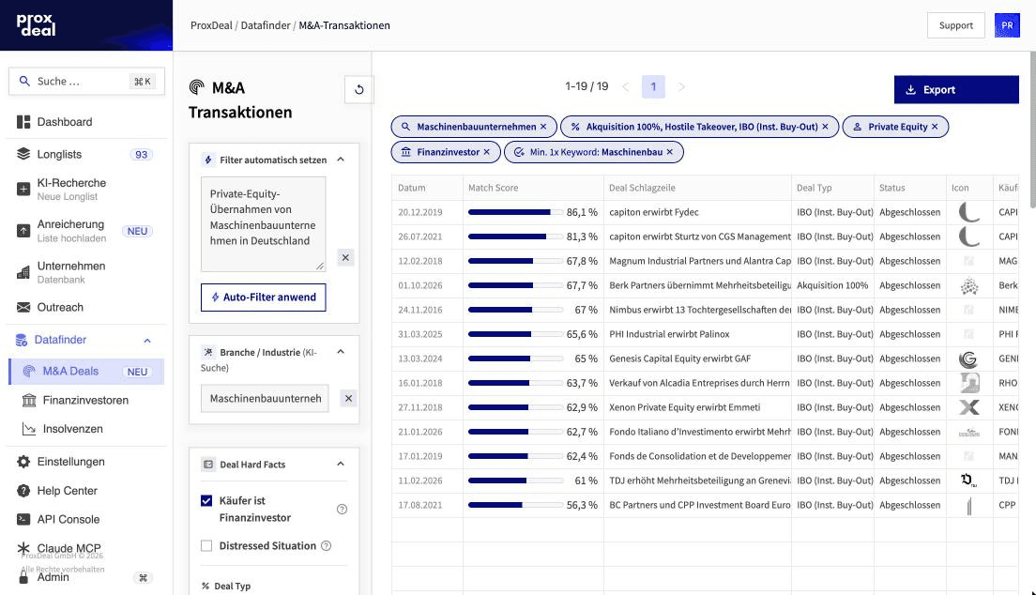The width and height of the screenshot is (1036, 595).
Task: Remove the Keyword Maschinenbau filter chip
Action: pyautogui.click(x=669, y=152)
